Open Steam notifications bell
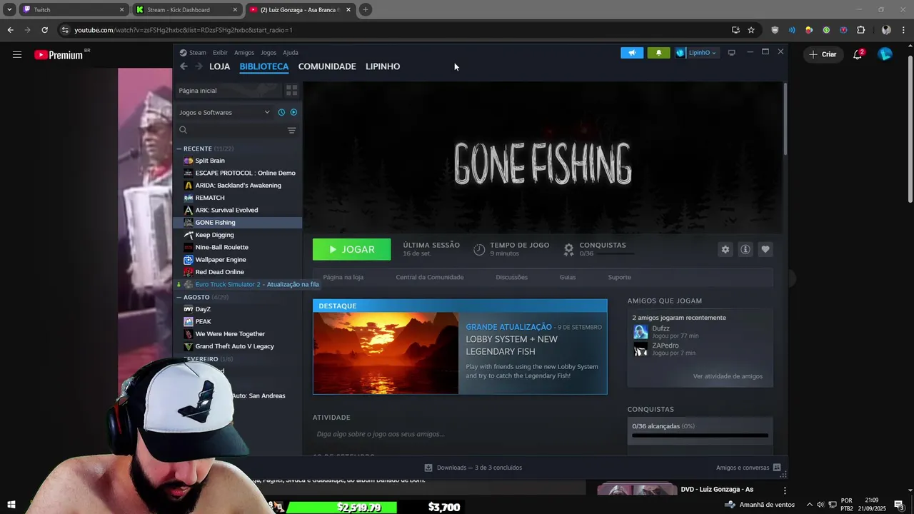Image resolution: width=914 pixels, height=514 pixels. pyautogui.click(x=658, y=53)
